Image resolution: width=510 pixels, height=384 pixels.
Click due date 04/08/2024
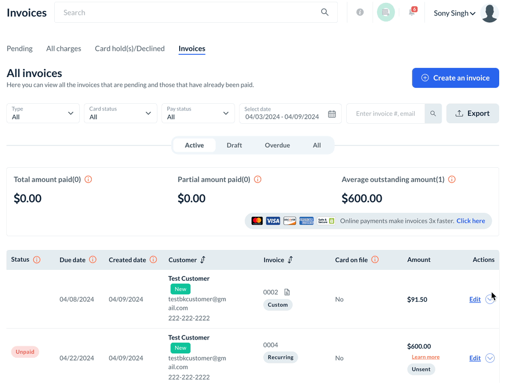[77, 300]
